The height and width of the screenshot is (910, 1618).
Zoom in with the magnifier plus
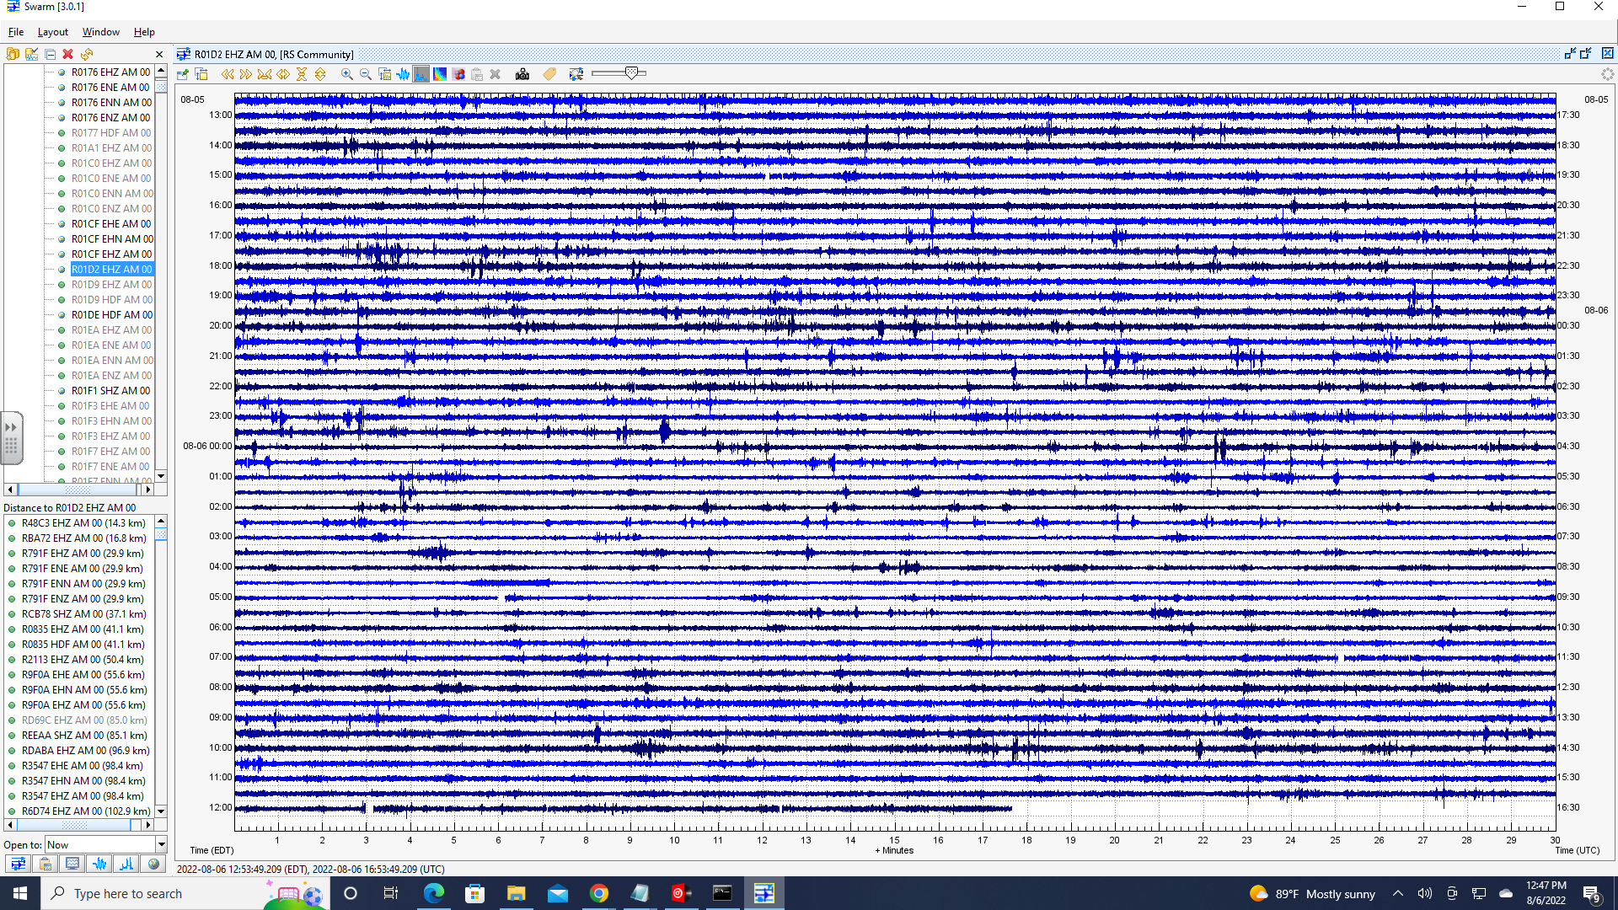click(x=347, y=74)
